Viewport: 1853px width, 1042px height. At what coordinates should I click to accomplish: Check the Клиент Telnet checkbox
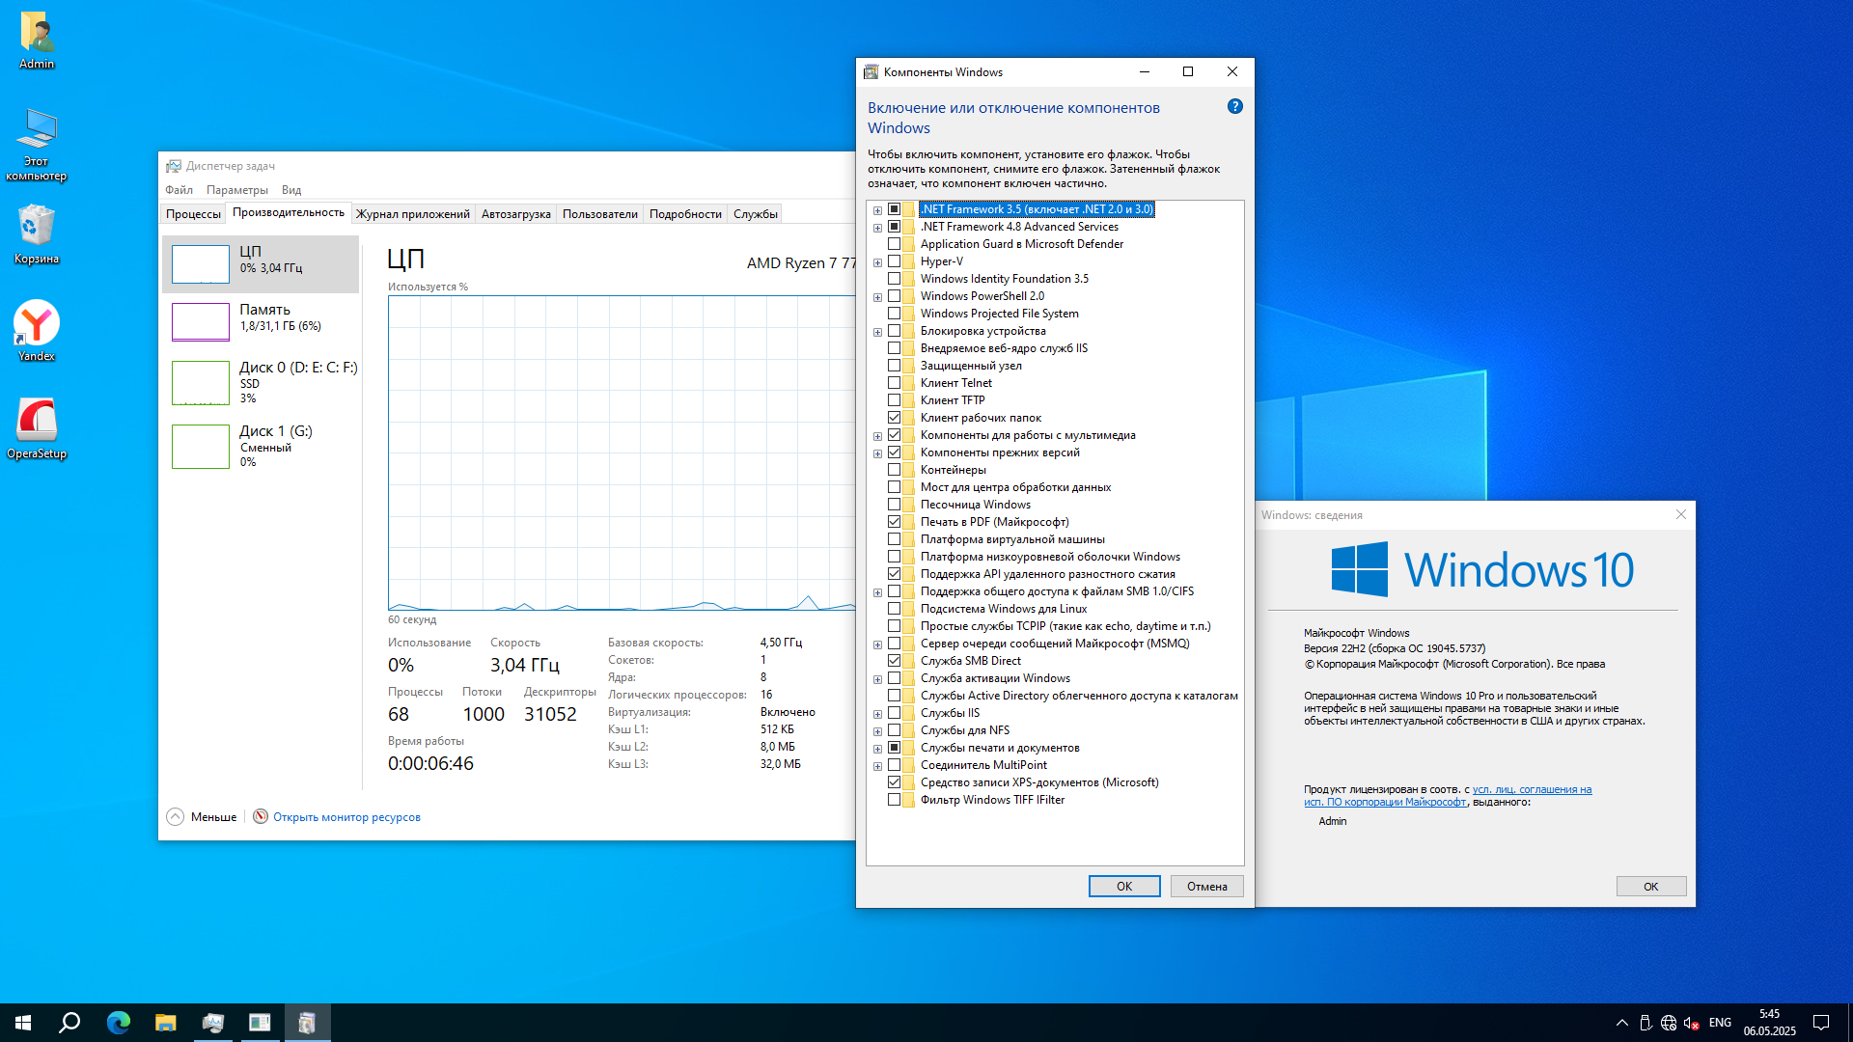tap(894, 383)
